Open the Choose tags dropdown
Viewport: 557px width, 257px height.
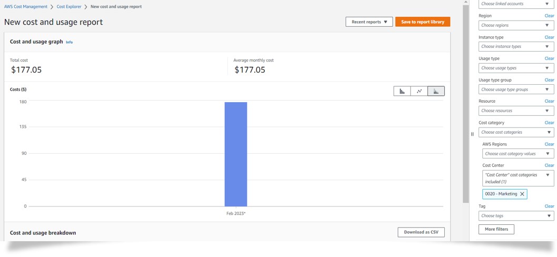click(516, 216)
